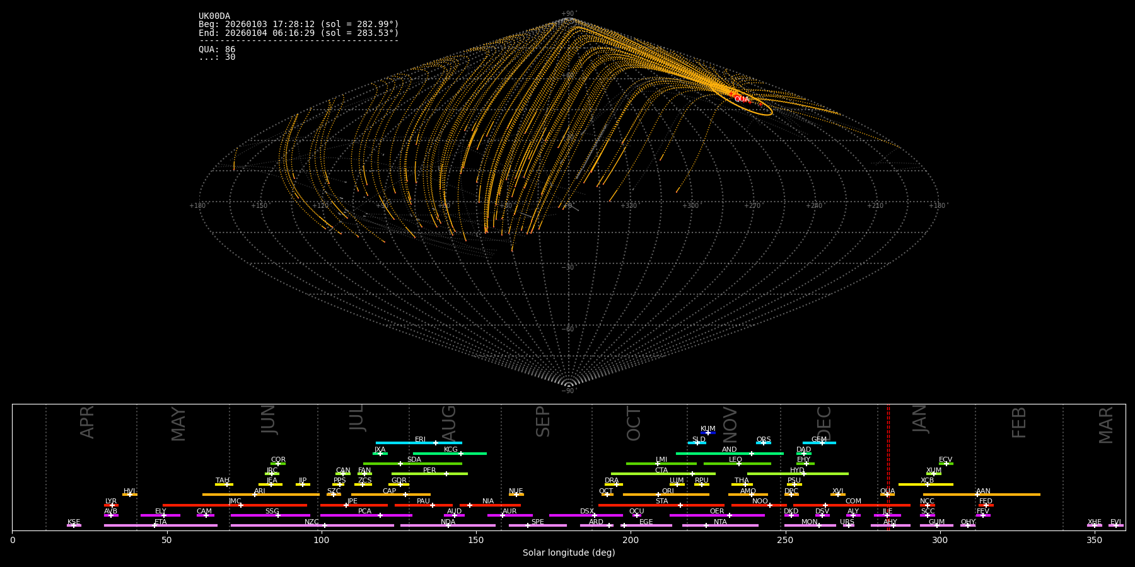The height and width of the screenshot is (567, 1135).
Task: Select the SPE shower bar
Action: pos(538,525)
